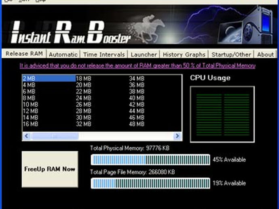Click the Total Physical Memory 97776 KB label
279x209 pixels.
[x=130, y=148]
